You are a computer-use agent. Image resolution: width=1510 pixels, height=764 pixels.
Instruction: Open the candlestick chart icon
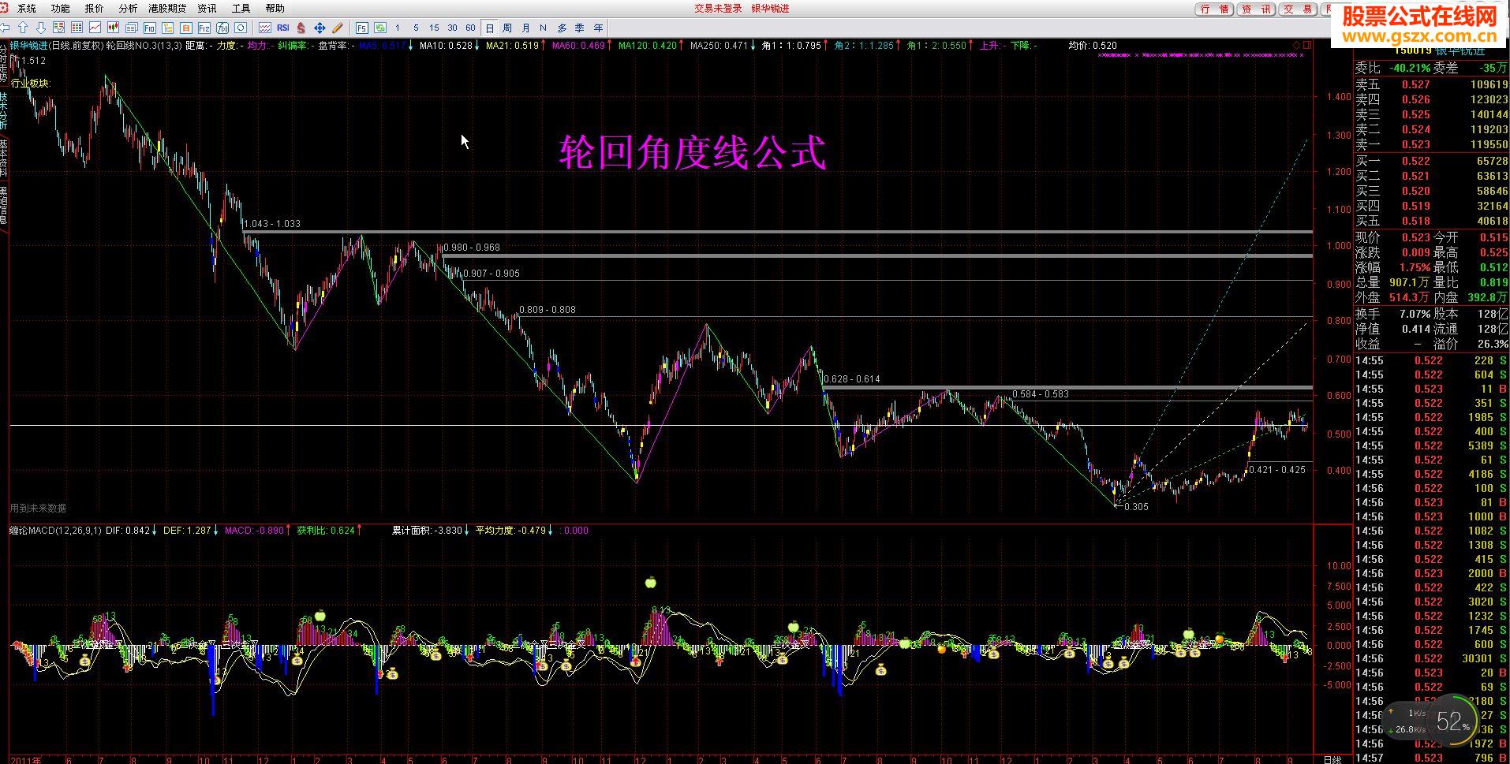point(113,28)
